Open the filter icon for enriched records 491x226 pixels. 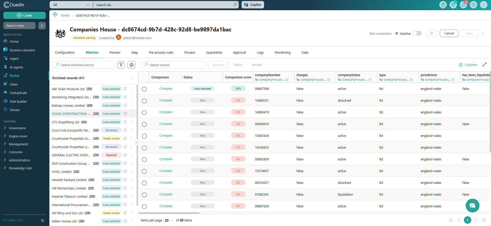(121, 65)
